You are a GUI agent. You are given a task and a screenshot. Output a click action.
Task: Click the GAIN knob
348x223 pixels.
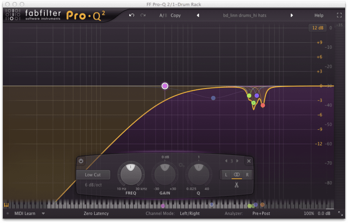point(165,174)
